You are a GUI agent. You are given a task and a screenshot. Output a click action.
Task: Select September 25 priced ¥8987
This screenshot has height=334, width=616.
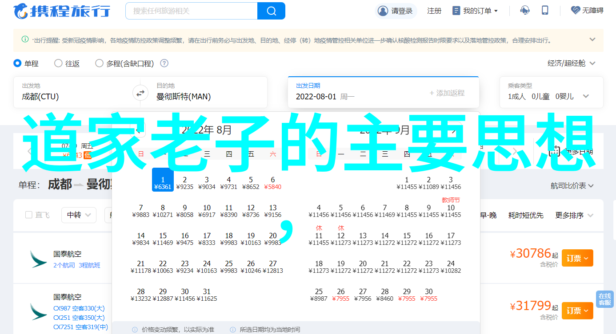(319, 295)
